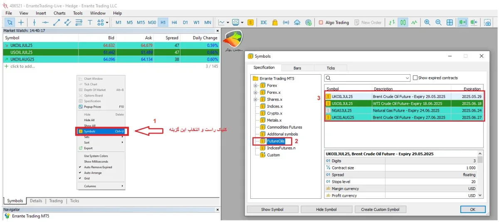Select NGASJUL25 row in symbols list

(404, 110)
